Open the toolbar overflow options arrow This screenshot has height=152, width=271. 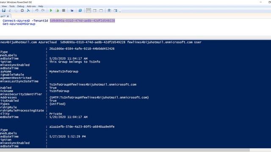tap(120, 11)
